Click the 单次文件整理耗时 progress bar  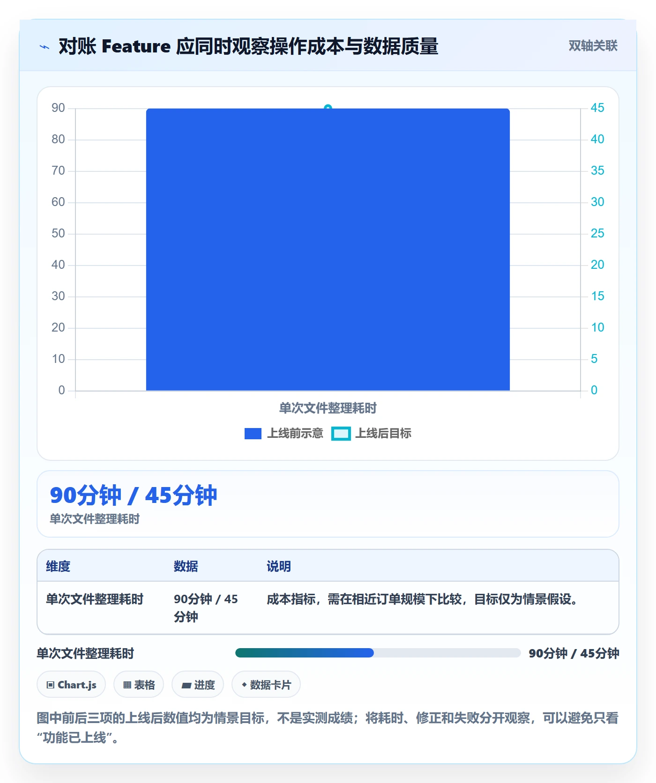tap(378, 653)
